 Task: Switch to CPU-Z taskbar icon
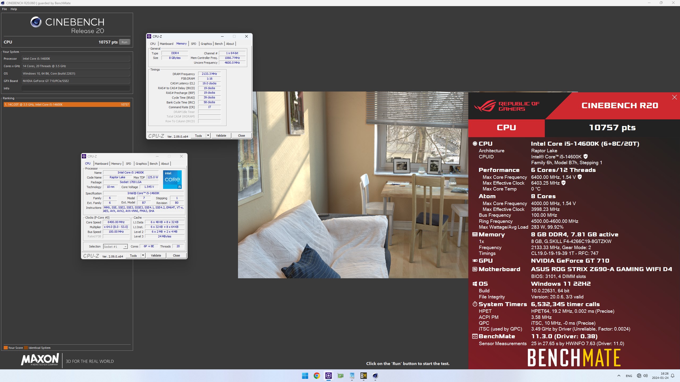[329, 376]
